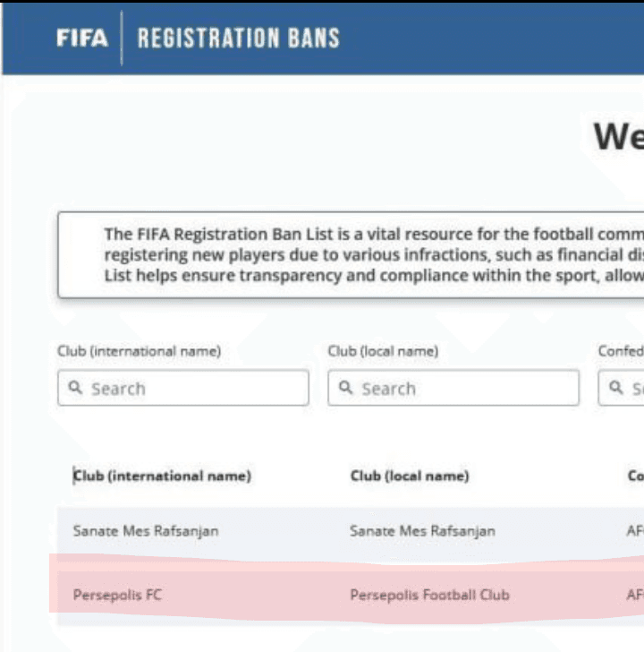Sort by Club (local name) column header

410,476
